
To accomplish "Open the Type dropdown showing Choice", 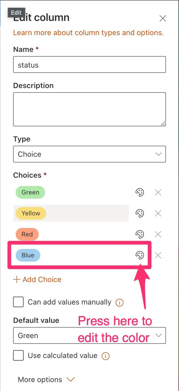I will (x=89, y=154).
